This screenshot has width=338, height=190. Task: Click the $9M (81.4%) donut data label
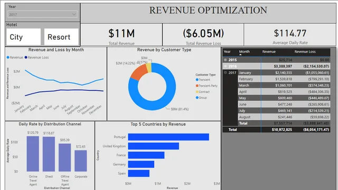coord(180,109)
